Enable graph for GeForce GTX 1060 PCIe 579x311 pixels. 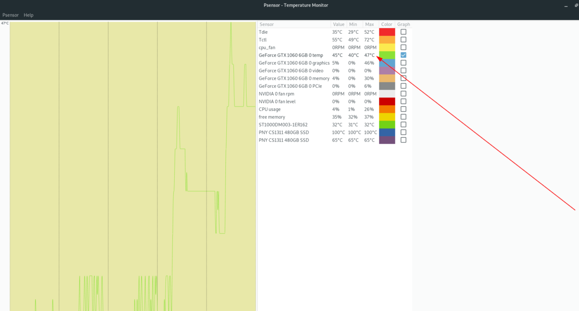tap(403, 86)
